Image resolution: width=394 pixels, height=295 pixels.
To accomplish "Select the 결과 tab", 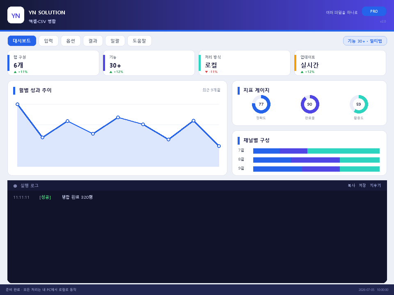I will (93, 41).
